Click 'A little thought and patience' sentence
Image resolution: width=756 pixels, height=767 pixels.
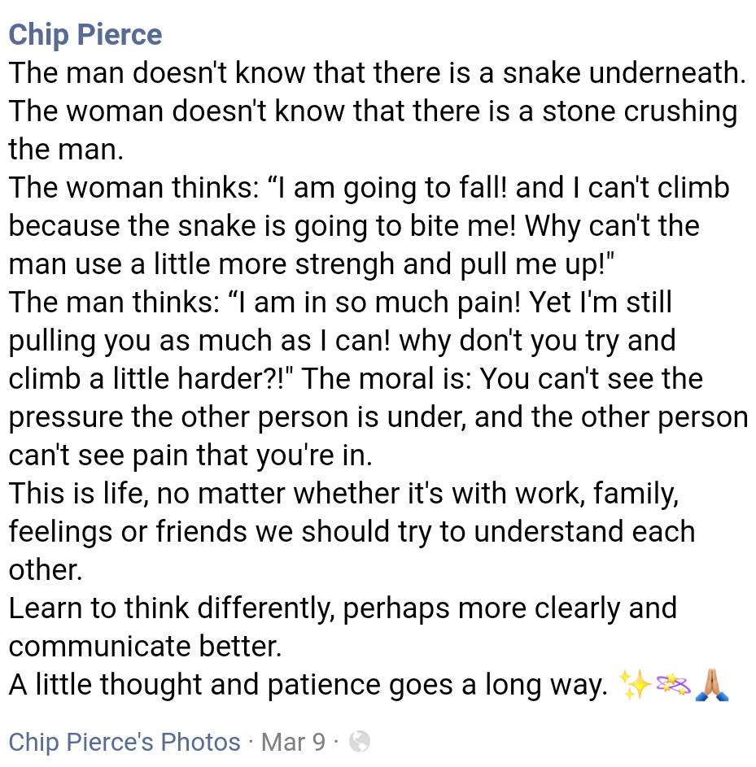308,684
